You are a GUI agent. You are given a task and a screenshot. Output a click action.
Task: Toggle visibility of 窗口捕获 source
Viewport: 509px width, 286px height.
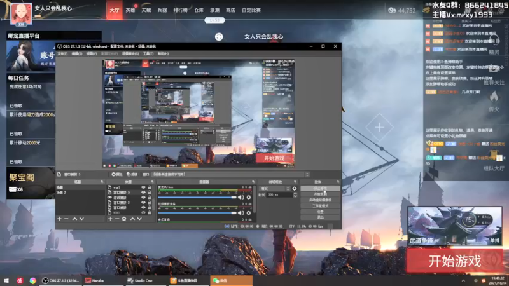(143, 208)
